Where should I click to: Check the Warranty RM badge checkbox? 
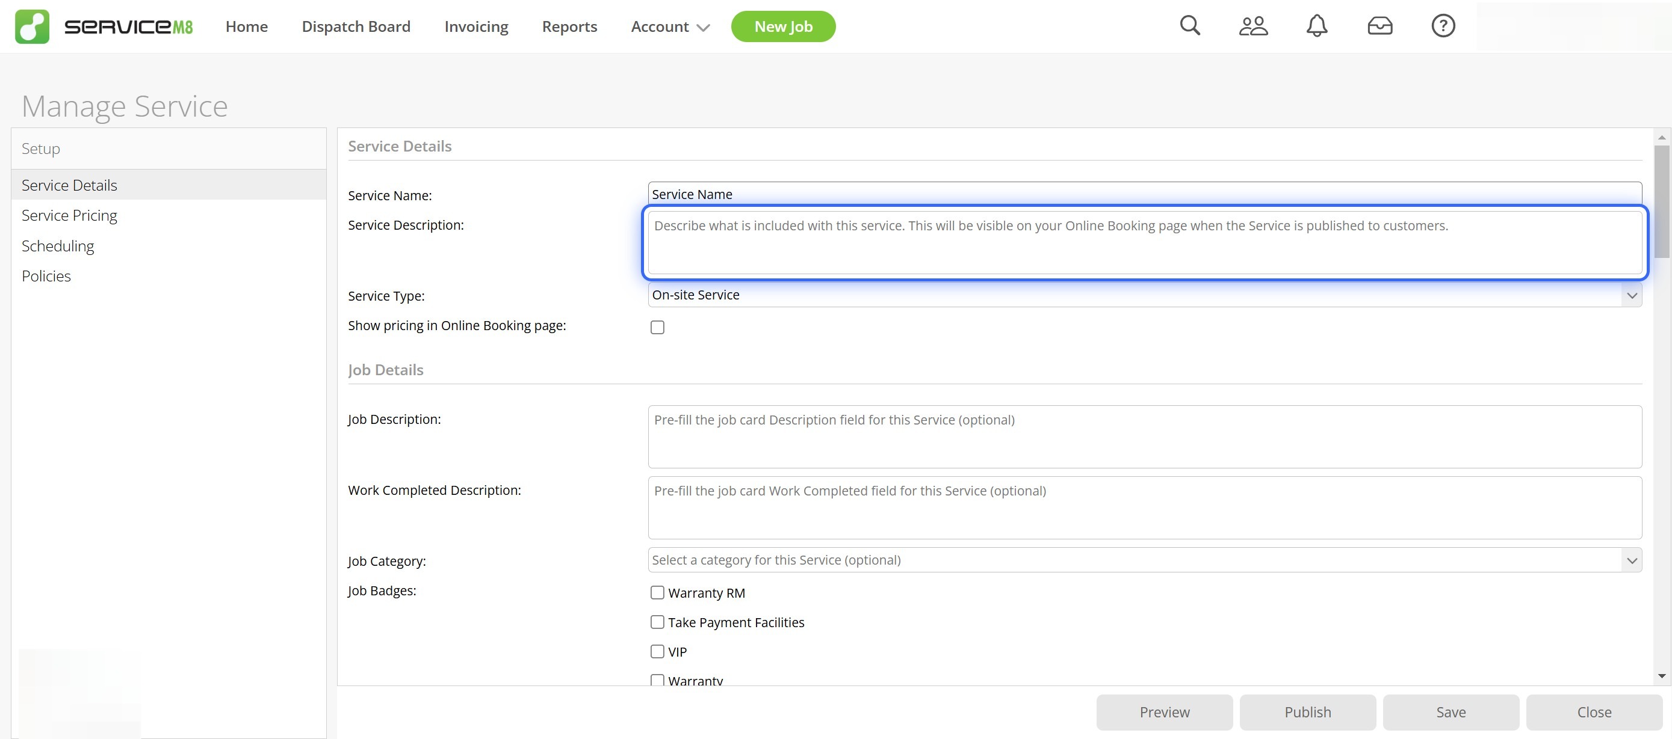[657, 592]
